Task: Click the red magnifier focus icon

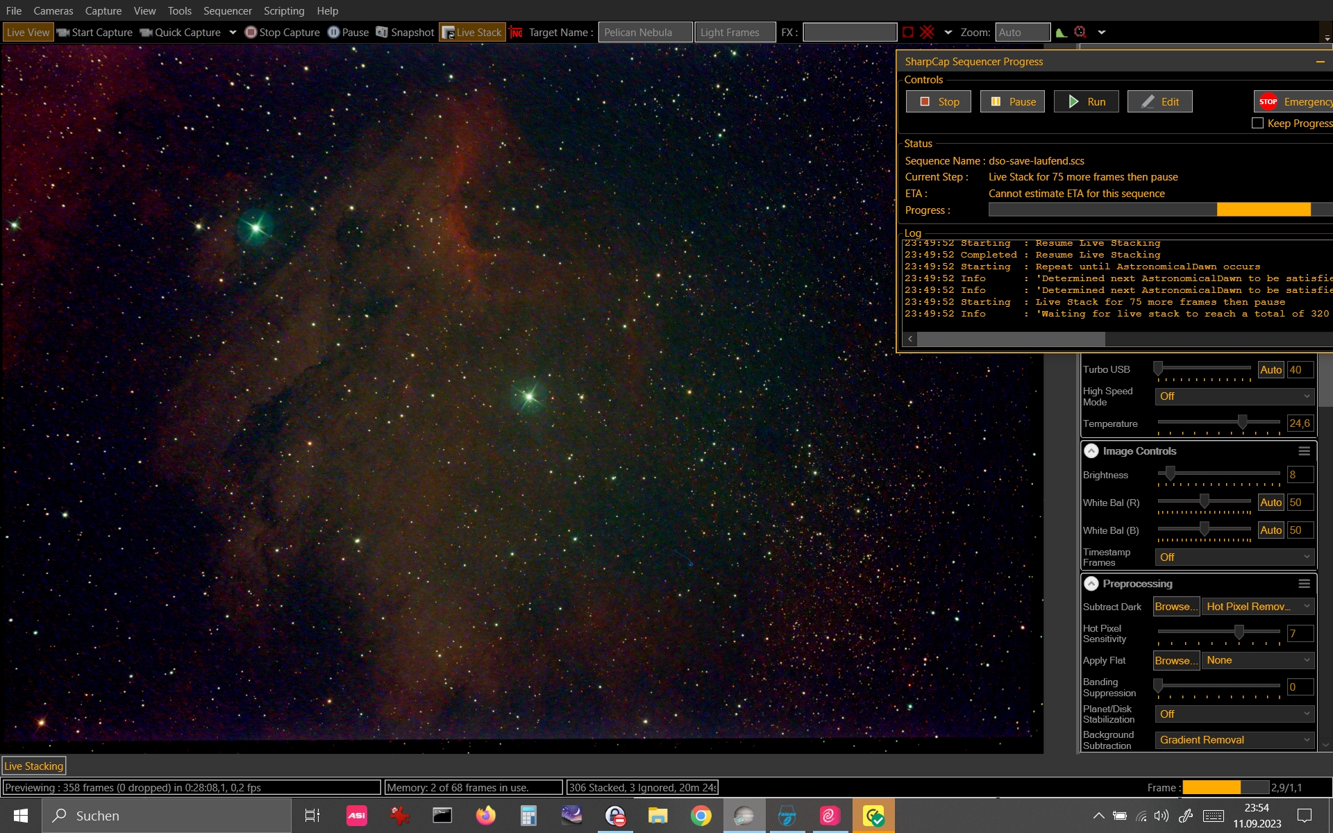Action: pos(1080,32)
